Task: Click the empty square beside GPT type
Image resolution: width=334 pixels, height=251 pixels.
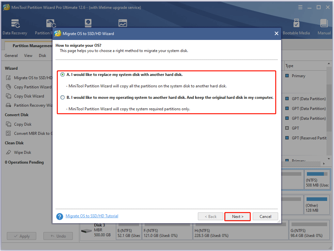Action: pos(287,128)
